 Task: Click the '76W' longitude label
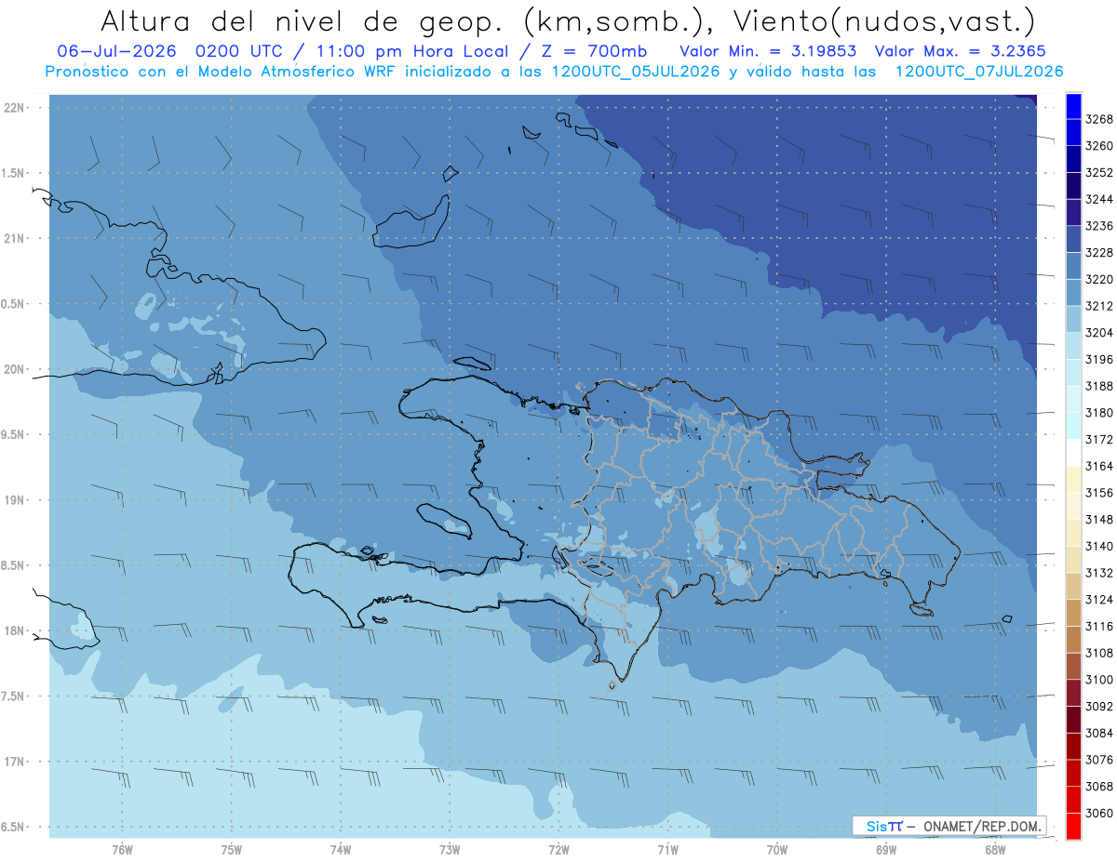[x=122, y=851]
